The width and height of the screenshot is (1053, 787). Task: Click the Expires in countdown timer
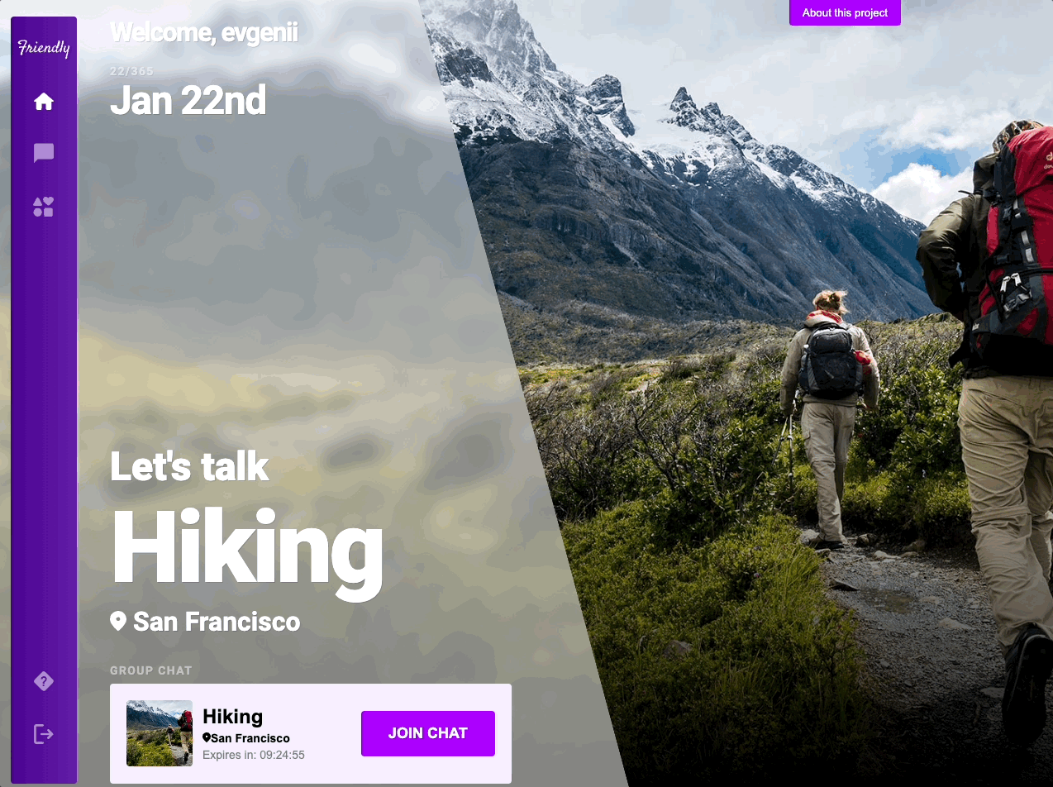tap(254, 755)
